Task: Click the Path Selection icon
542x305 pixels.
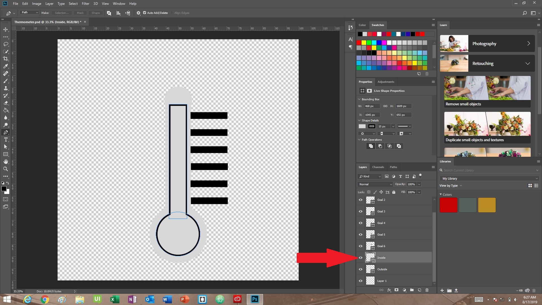Action: [x=5, y=147]
